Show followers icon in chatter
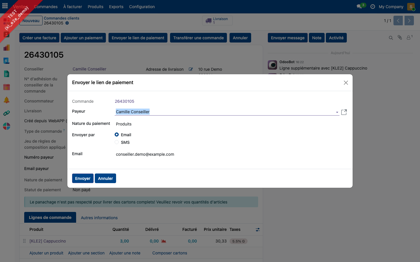 [x=409, y=38]
